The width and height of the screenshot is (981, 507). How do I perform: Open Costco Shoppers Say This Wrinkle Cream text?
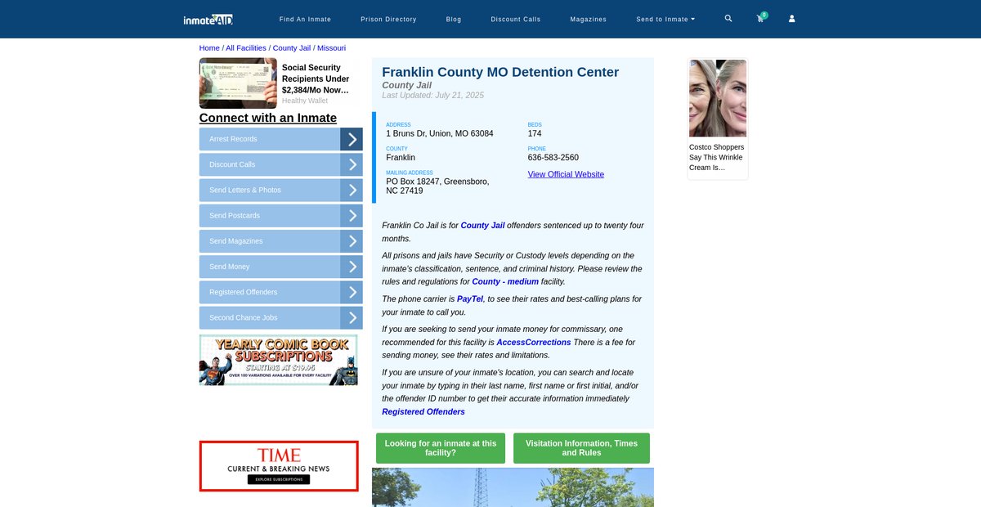pyautogui.click(x=717, y=157)
